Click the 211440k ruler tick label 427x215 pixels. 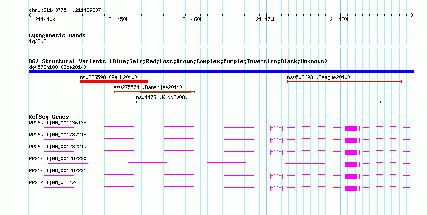[x=45, y=19]
